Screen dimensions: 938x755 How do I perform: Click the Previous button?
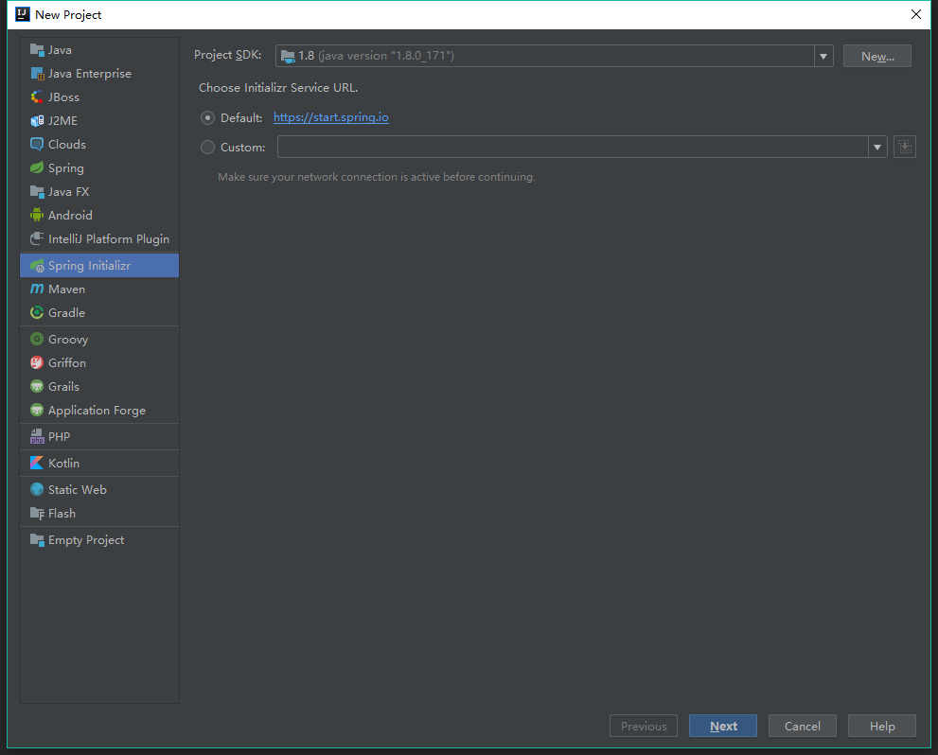pyautogui.click(x=643, y=726)
